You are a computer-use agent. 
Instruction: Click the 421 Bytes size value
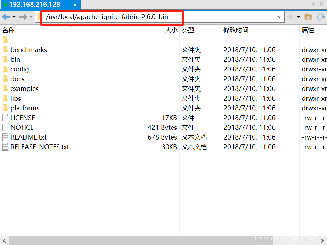click(162, 127)
